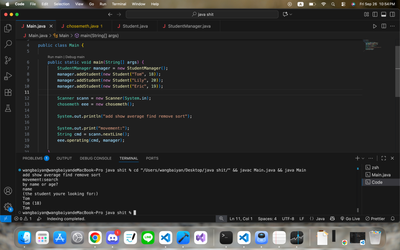Screen dimensions: 400x250
Task: Open the Extensions view
Action: (8, 92)
